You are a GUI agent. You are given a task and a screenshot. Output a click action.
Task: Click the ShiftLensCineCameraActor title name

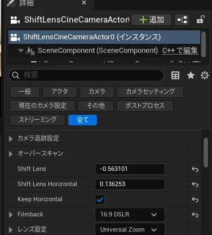point(77,20)
